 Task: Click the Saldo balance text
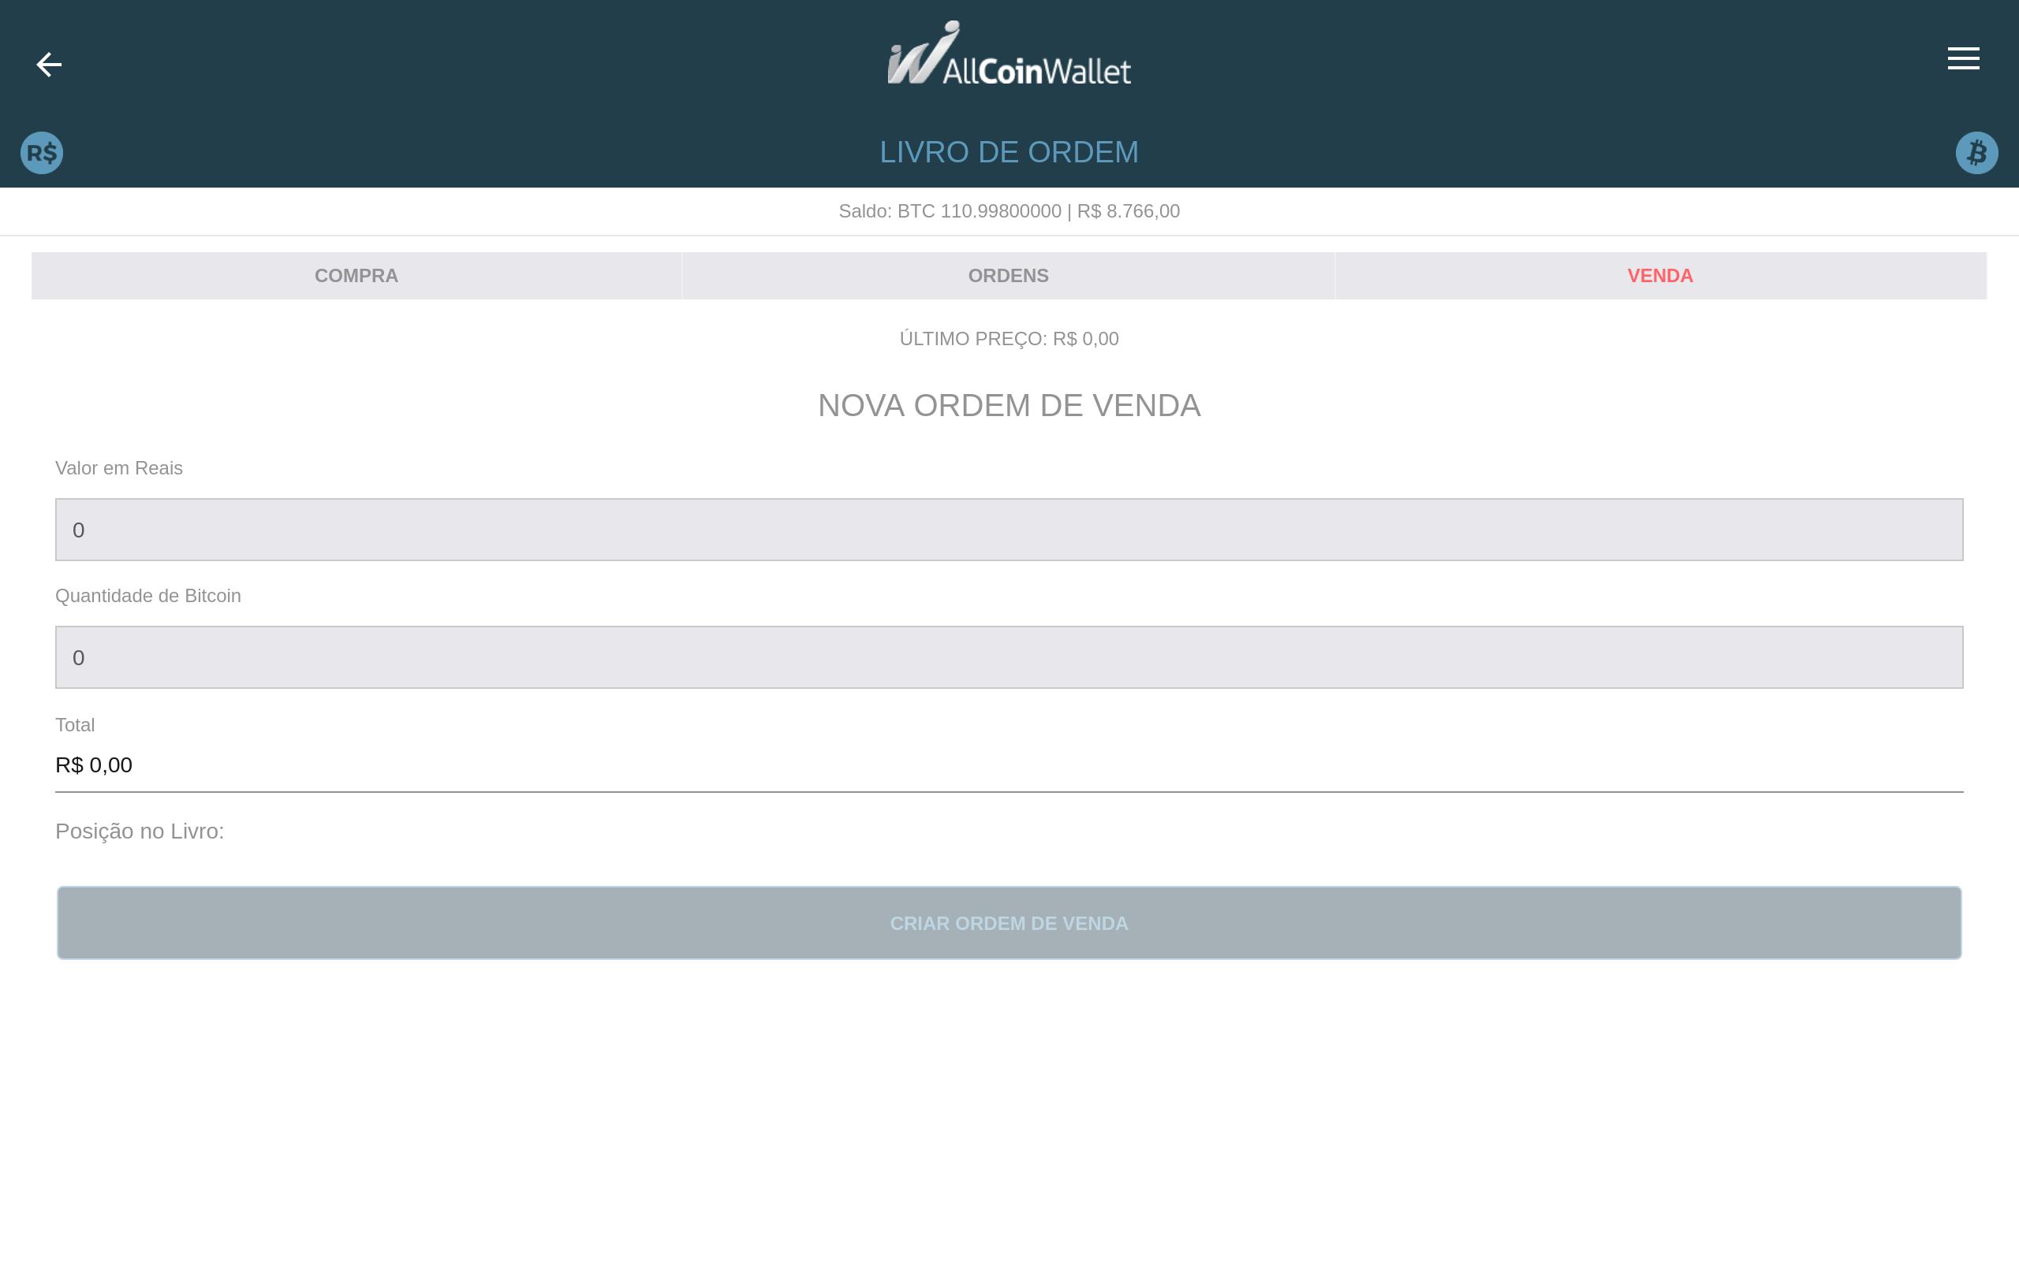pyautogui.click(x=1009, y=211)
